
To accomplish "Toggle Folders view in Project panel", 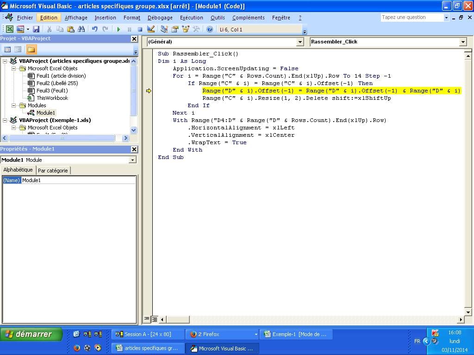I will (31, 49).
